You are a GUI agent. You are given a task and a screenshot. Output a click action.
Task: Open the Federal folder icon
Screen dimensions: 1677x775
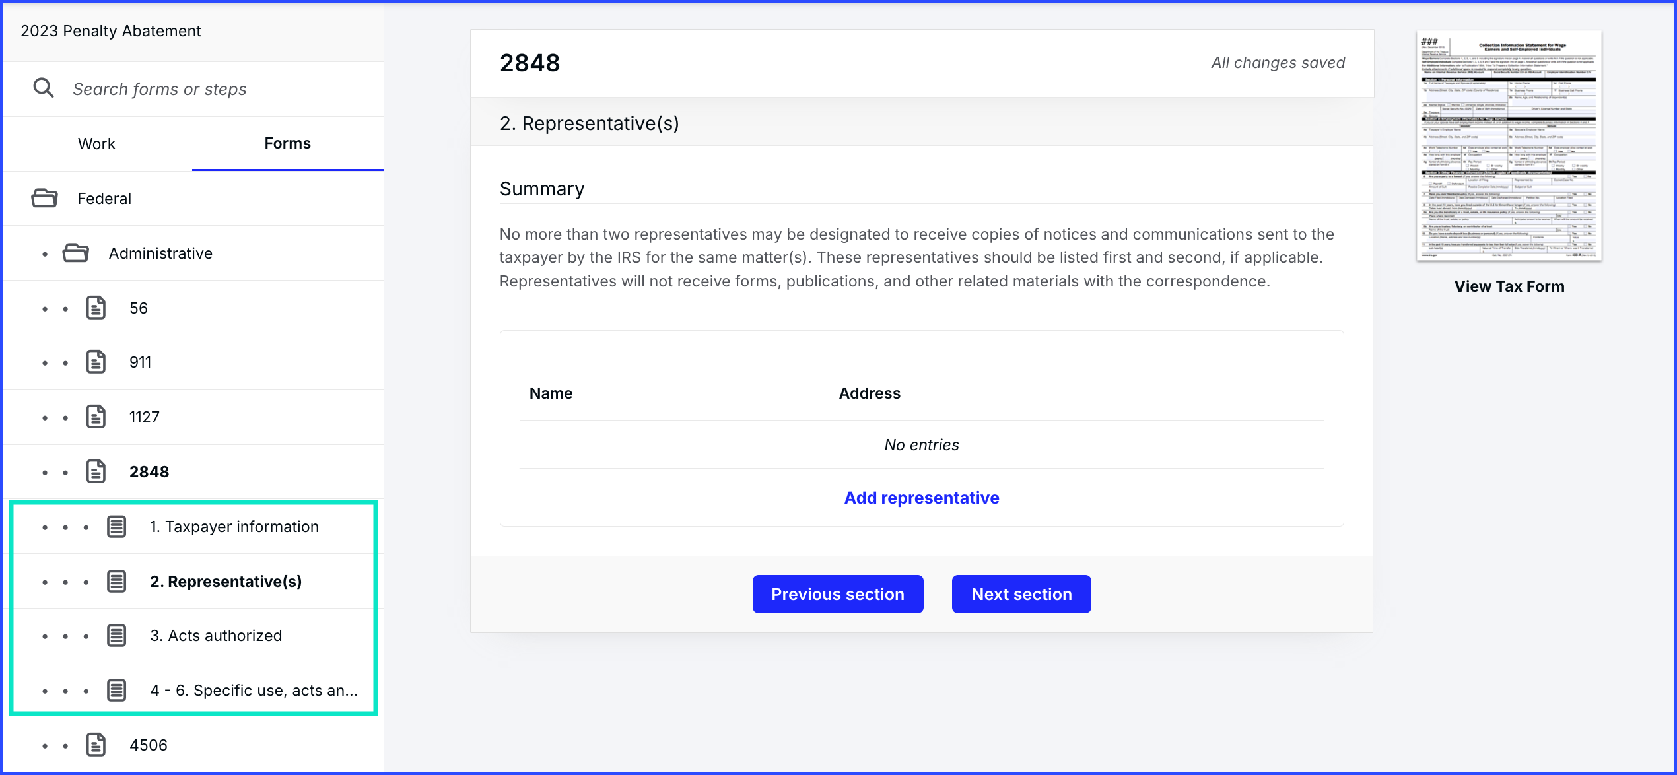point(44,198)
